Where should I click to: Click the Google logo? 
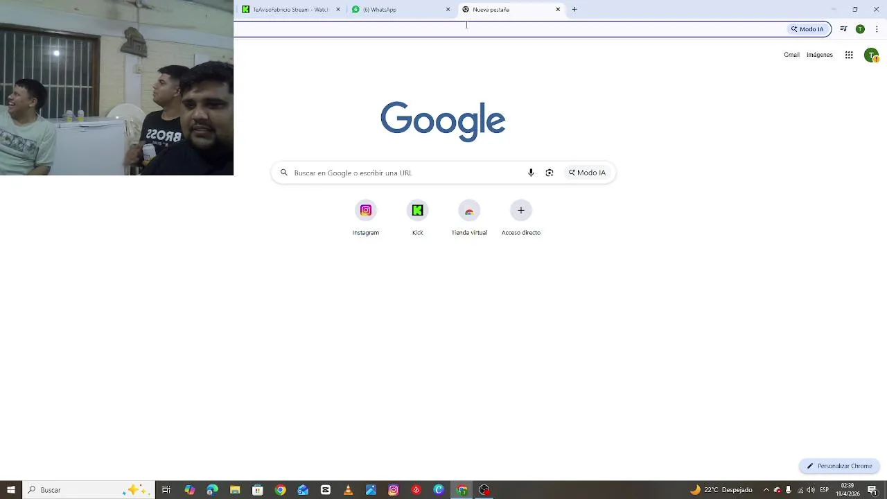(x=443, y=122)
